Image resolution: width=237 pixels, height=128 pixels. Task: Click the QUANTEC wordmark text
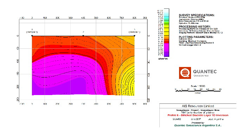tap(205, 72)
